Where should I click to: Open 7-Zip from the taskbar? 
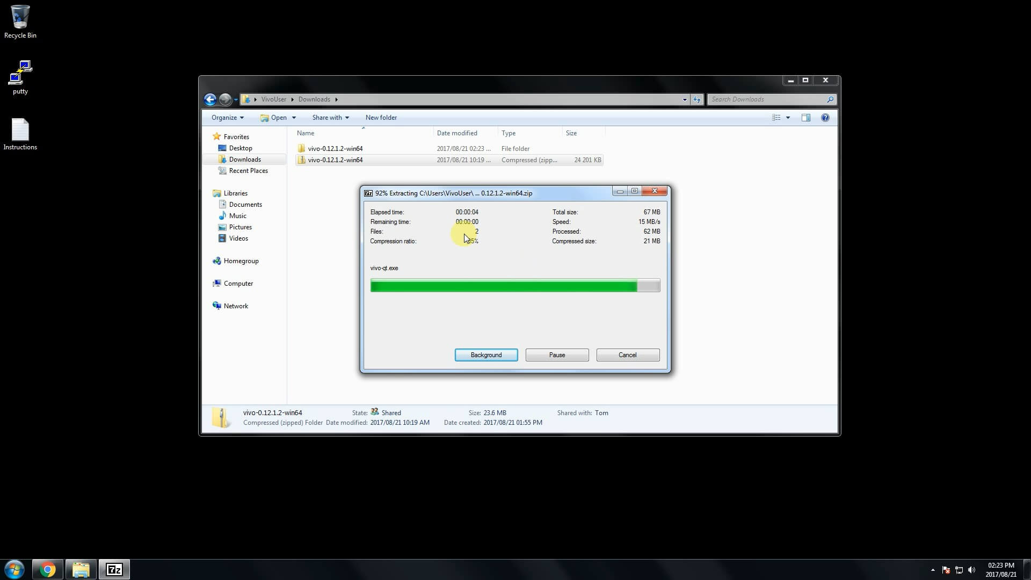114,569
